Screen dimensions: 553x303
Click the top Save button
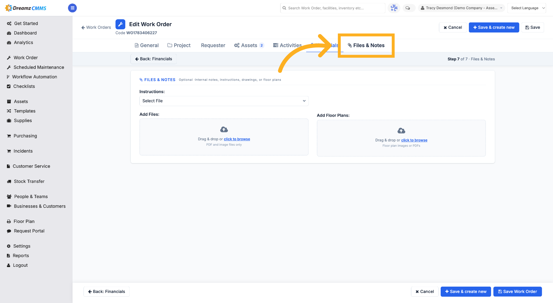point(533,27)
